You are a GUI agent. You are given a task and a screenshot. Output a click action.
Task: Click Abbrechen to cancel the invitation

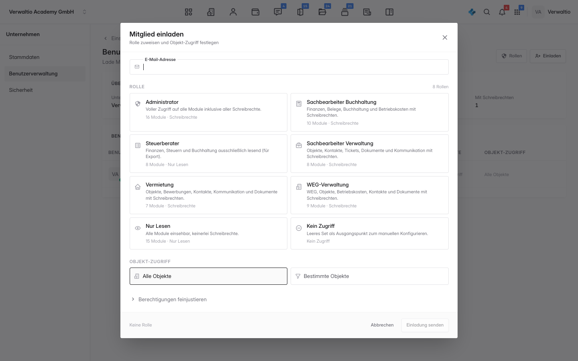click(x=382, y=325)
